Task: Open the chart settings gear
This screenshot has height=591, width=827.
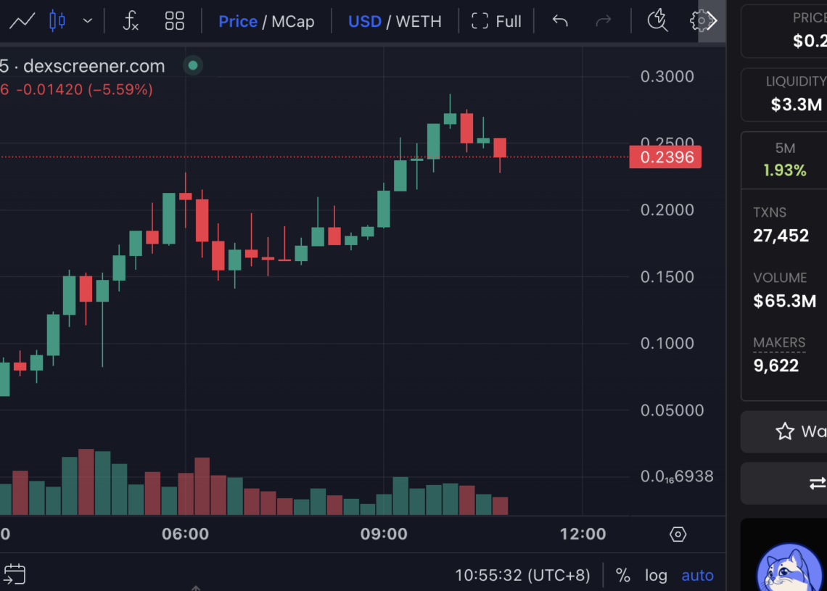Action: (700, 21)
